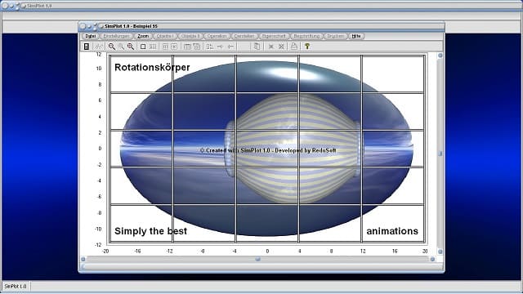Click the 'Simply the best' plot label
This screenshot has height=294, width=523.
pyautogui.click(x=150, y=231)
